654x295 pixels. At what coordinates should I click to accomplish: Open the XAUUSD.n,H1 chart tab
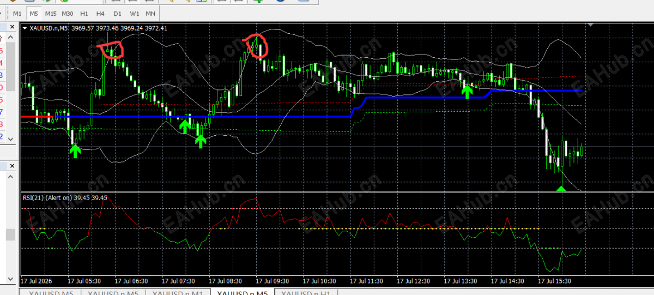click(x=306, y=292)
